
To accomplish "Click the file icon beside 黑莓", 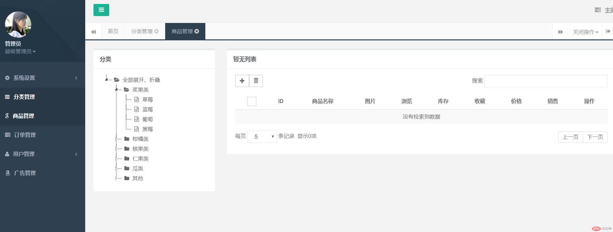I will pos(137,129).
